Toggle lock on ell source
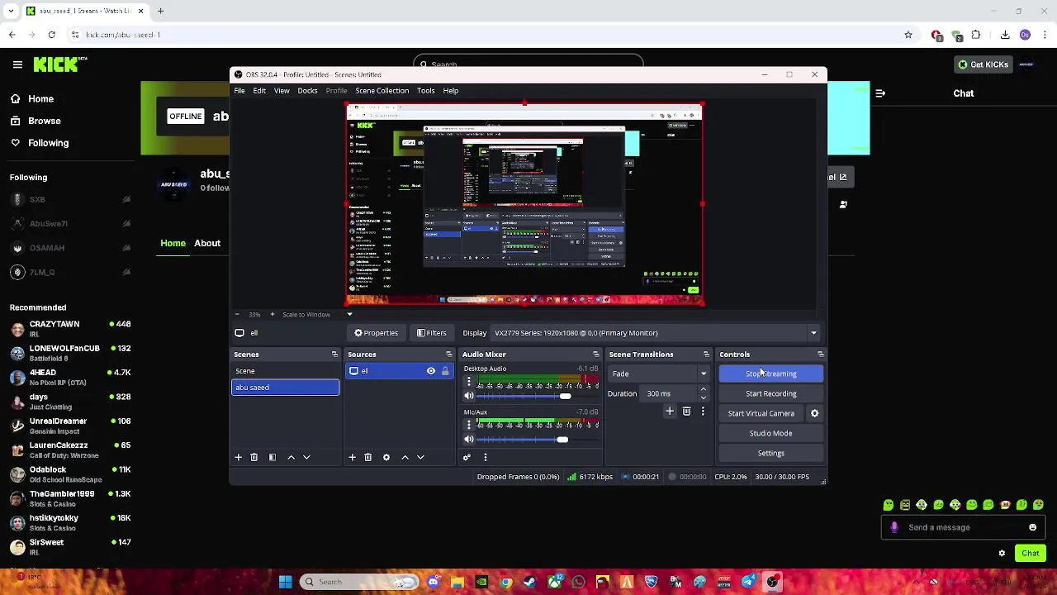The height and width of the screenshot is (595, 1057). coord(445,371)
